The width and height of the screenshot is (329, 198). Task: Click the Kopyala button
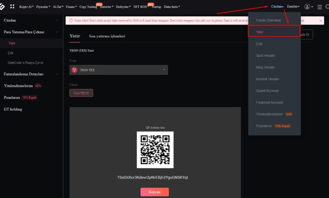pyautogui.click(x=155, y=192)
